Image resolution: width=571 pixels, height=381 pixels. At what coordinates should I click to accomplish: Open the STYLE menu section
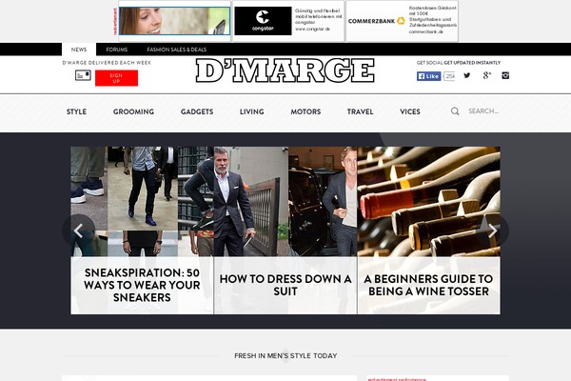pos(76,111)
